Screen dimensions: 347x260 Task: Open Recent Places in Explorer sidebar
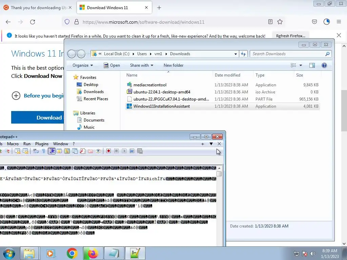click(x=92, y=99)
